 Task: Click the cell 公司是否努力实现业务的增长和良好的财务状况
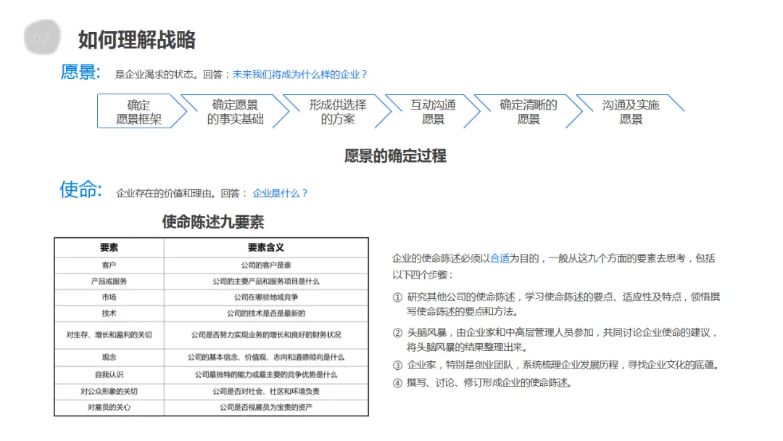click(266, 334)
